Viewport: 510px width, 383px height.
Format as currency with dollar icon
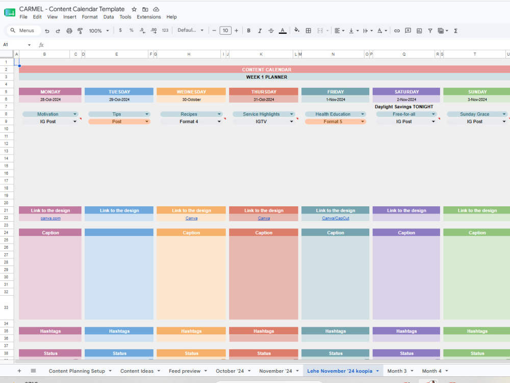click(120, 30)
